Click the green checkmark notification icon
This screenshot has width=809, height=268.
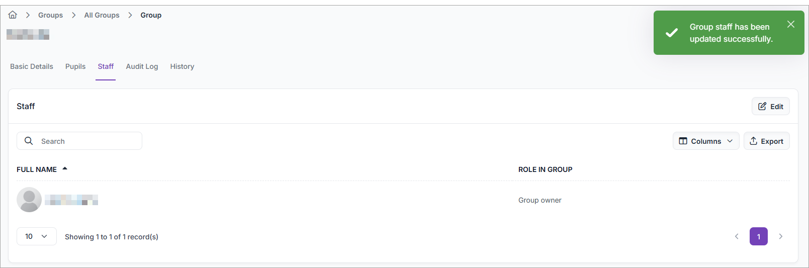point(672,33)
